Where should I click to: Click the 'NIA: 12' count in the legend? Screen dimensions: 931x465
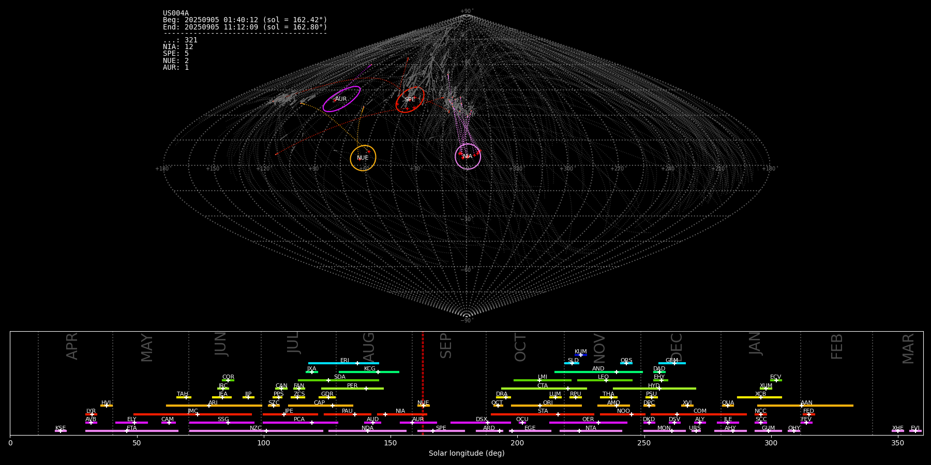(x=178, y=47)
